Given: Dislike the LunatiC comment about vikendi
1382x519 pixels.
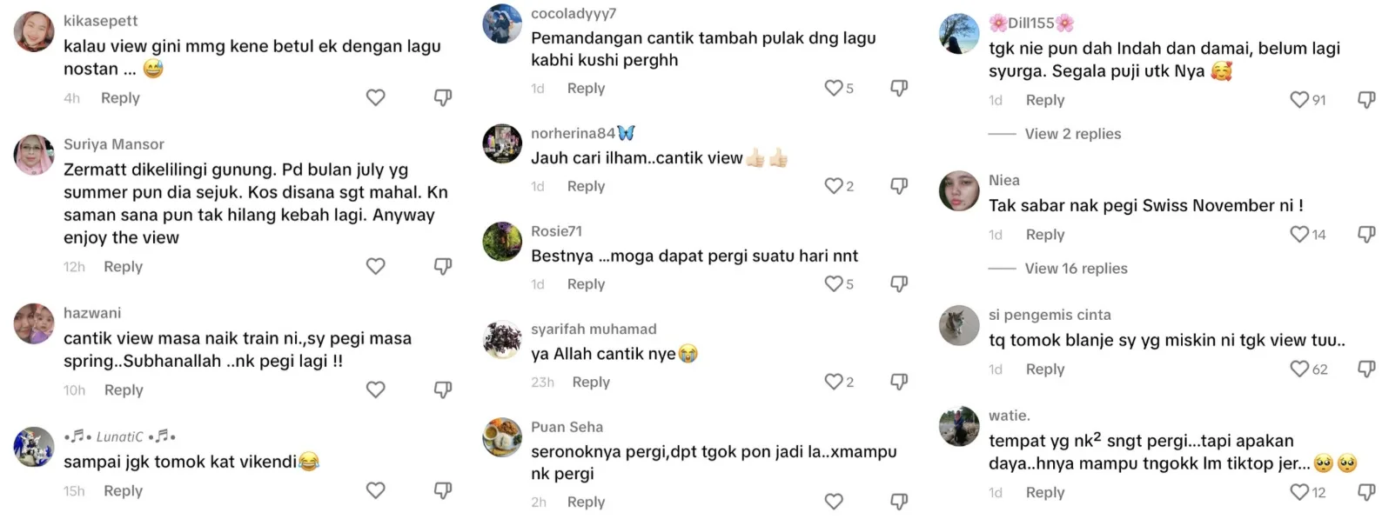Looking at the screenshot, I should point(443,490).
